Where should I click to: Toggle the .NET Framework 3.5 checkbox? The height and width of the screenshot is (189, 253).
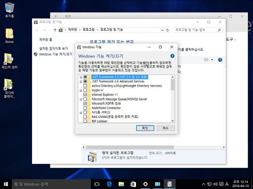coord(85,77)
